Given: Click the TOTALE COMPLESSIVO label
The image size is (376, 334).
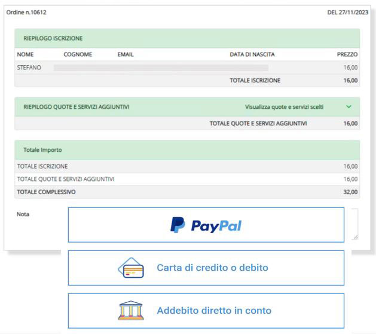Looking at the screenshot, I should pyautogui.click(x=46, y=192).
